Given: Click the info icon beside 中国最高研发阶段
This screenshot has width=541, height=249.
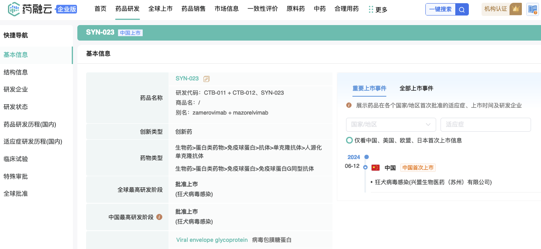Looking at the screenshot, I should tap(159, 217).
